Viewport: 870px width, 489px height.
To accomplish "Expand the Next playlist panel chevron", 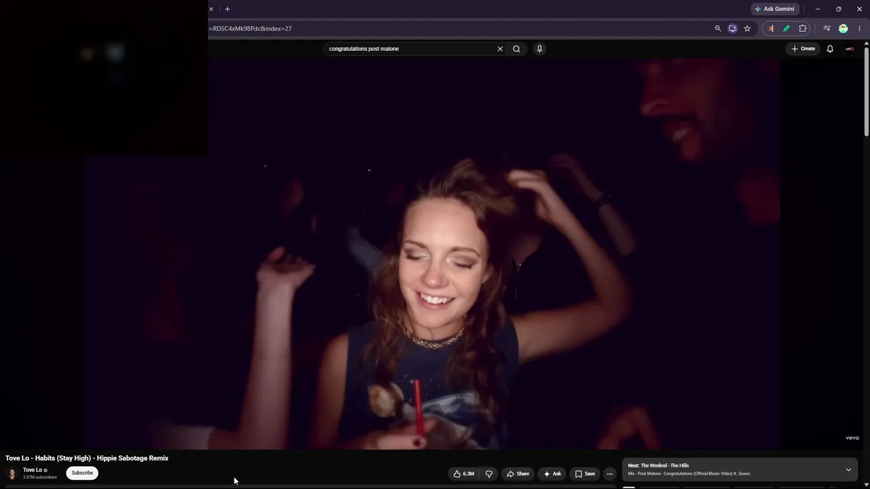I will (x=848, y=470).
